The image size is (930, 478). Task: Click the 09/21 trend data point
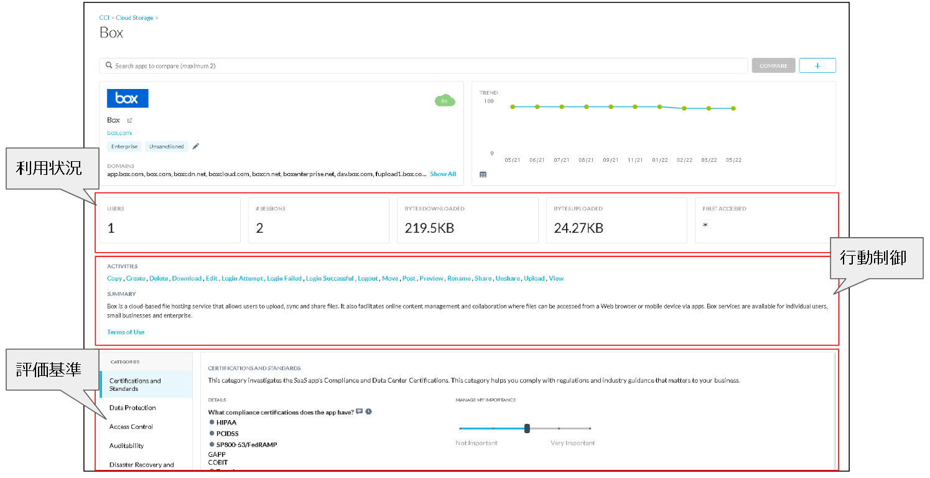(x=611, y=106)
